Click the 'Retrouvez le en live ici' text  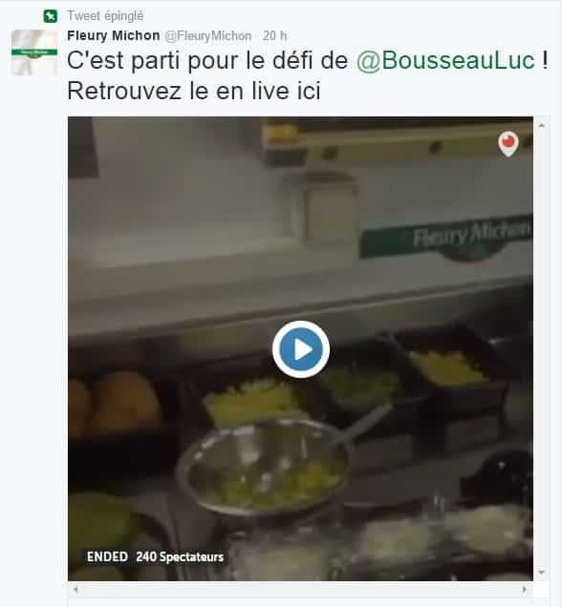[x=194, y=92]
